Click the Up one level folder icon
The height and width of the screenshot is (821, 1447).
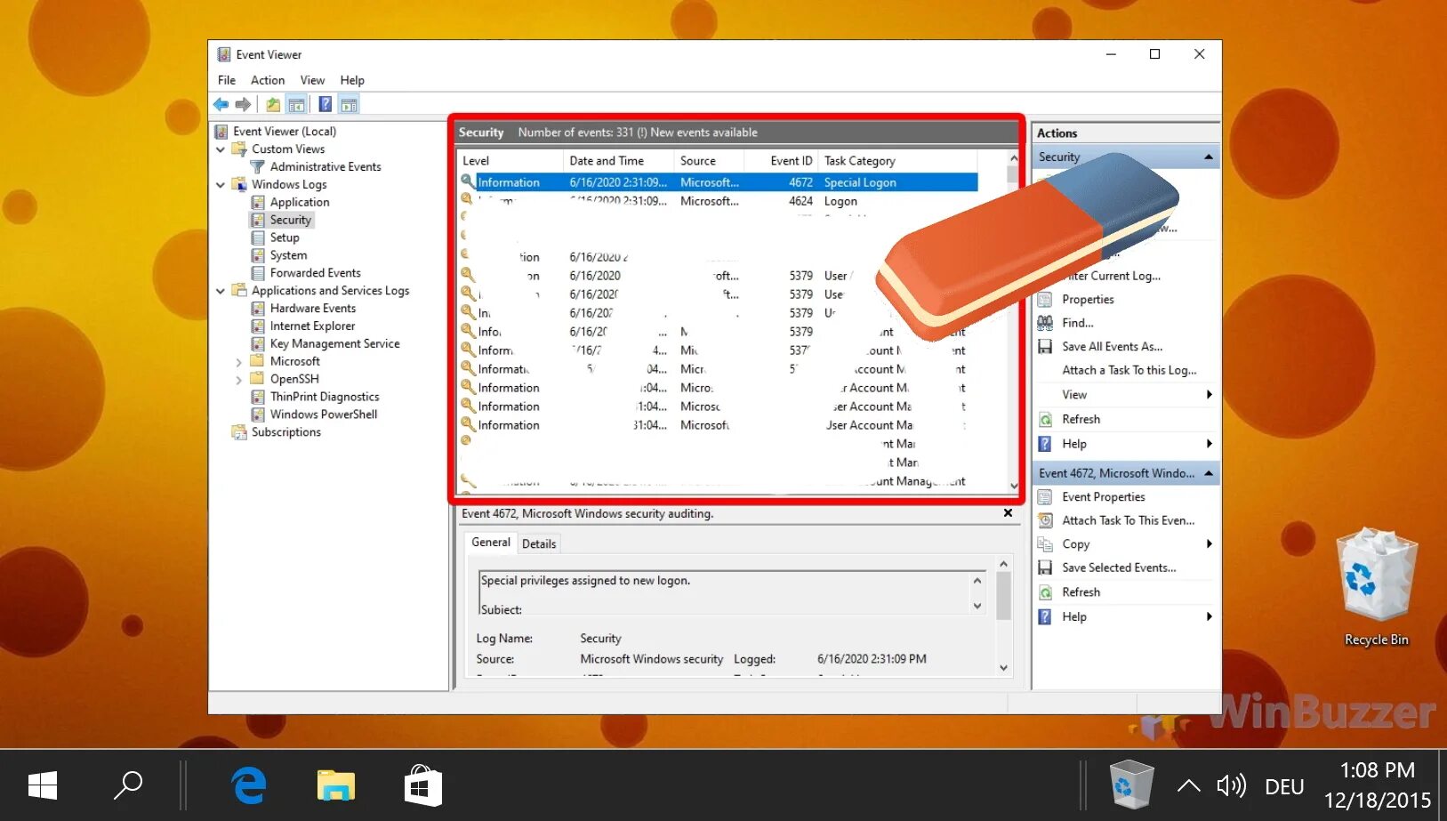273,105
